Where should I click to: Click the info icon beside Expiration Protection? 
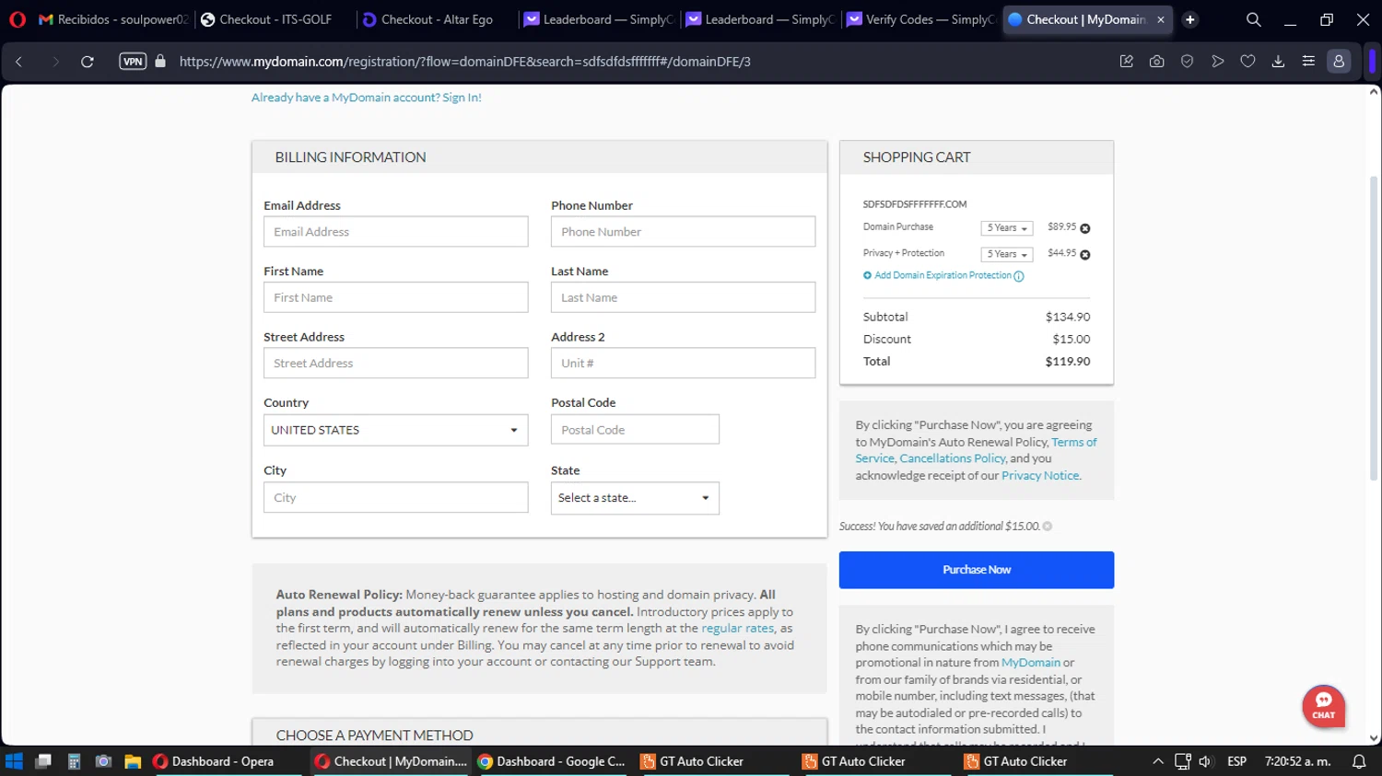[x=1019, y=276]
